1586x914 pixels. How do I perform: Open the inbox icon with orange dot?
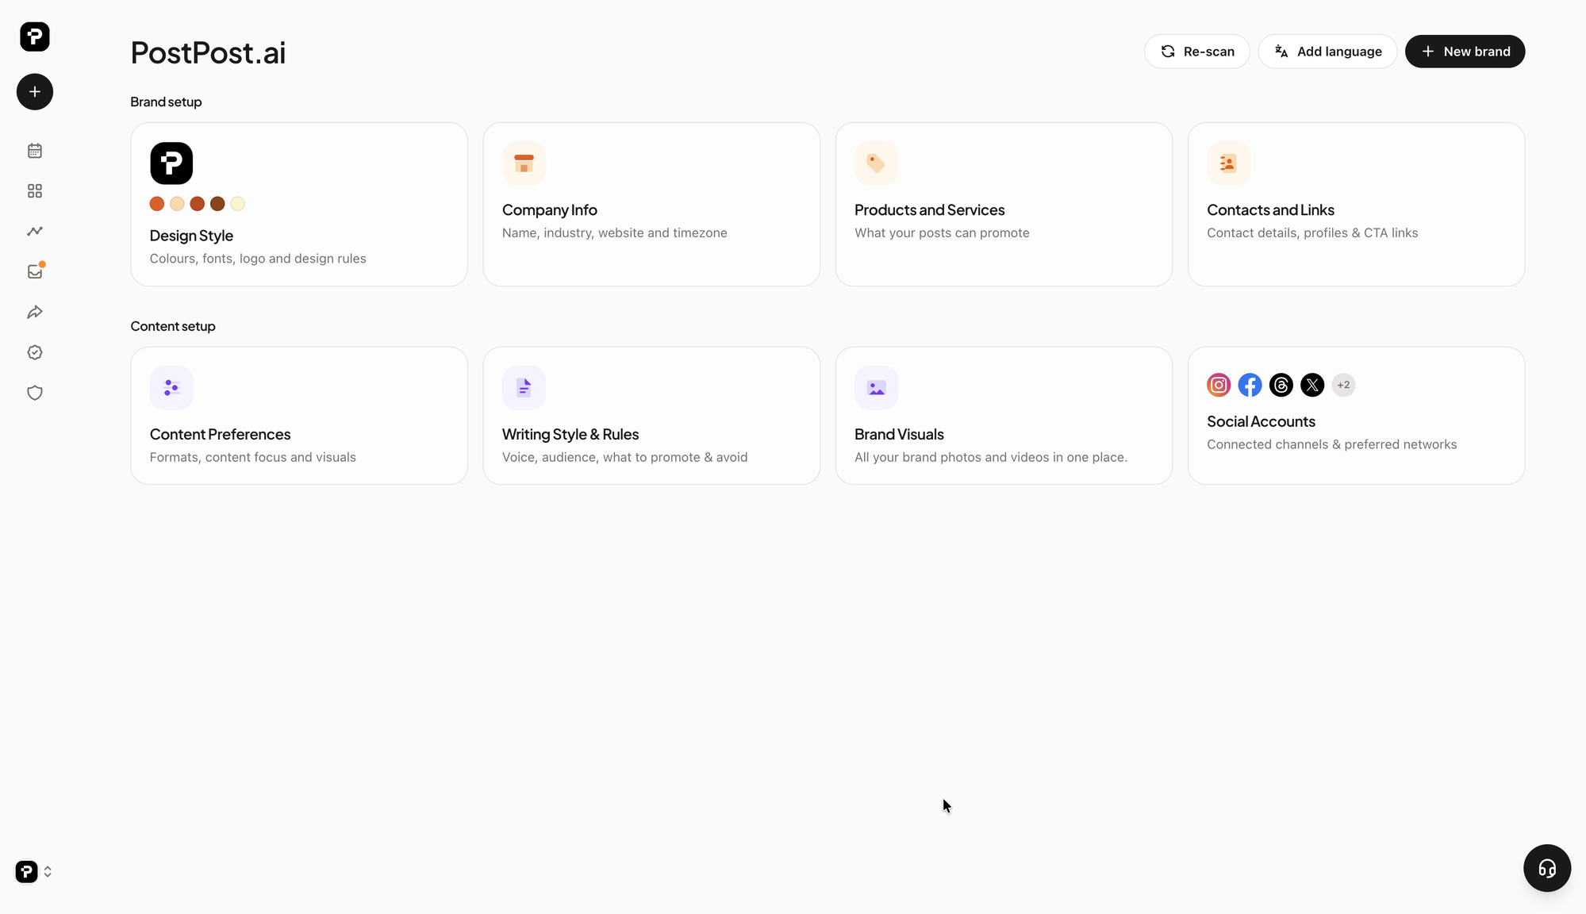pyautogui.click(x=35, y=271)
